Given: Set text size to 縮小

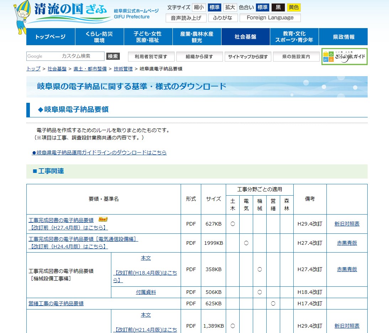Looking at the screenshot, I should (199, 7).
